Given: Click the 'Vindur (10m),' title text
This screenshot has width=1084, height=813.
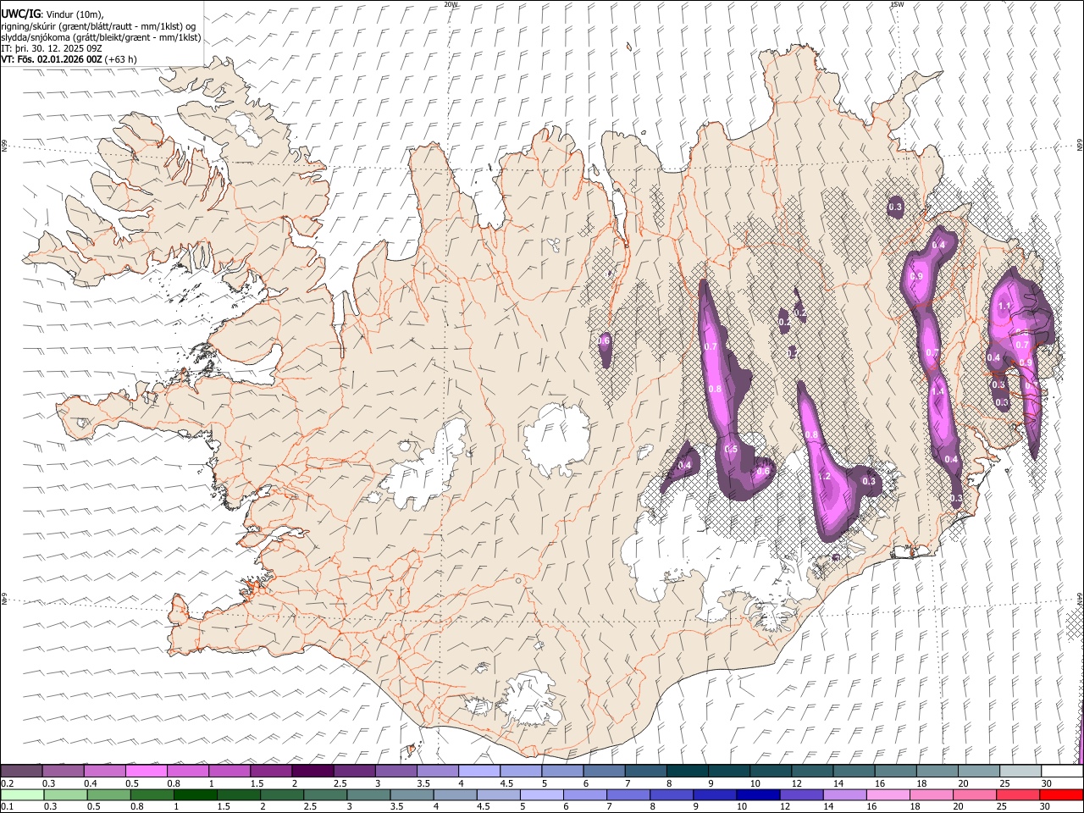Looking at the screenshot, I should click(x=75, y=14).
